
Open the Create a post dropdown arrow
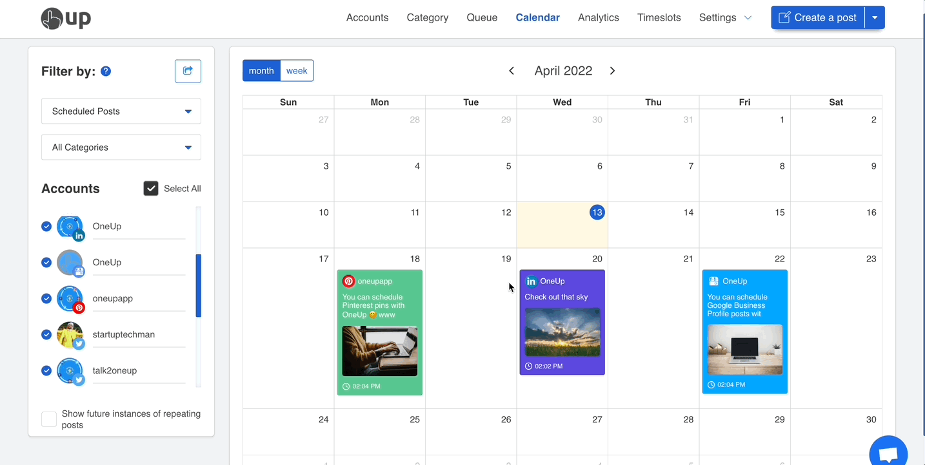(x=875, y=18)
